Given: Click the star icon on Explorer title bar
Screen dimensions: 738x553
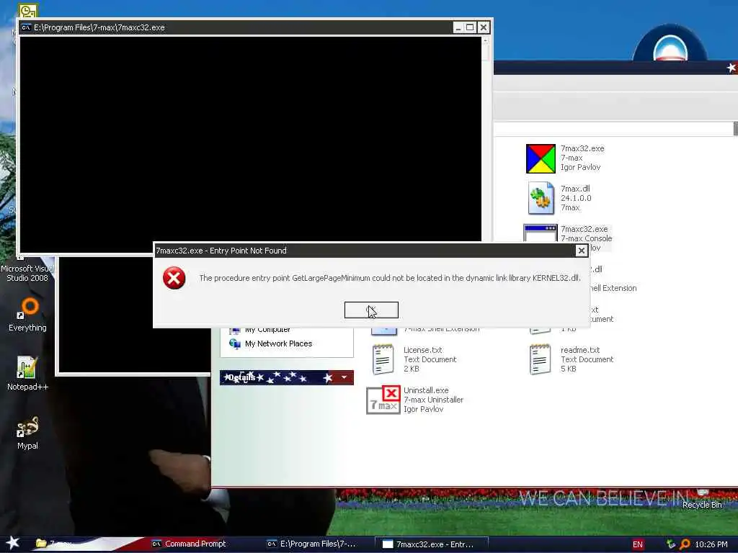Looking at the screenshot, I should pos(731,68).
